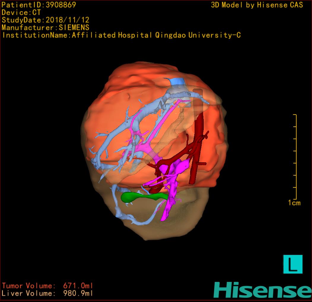
Task: Click the 1cm scale label
Action: tap(294, 203)
